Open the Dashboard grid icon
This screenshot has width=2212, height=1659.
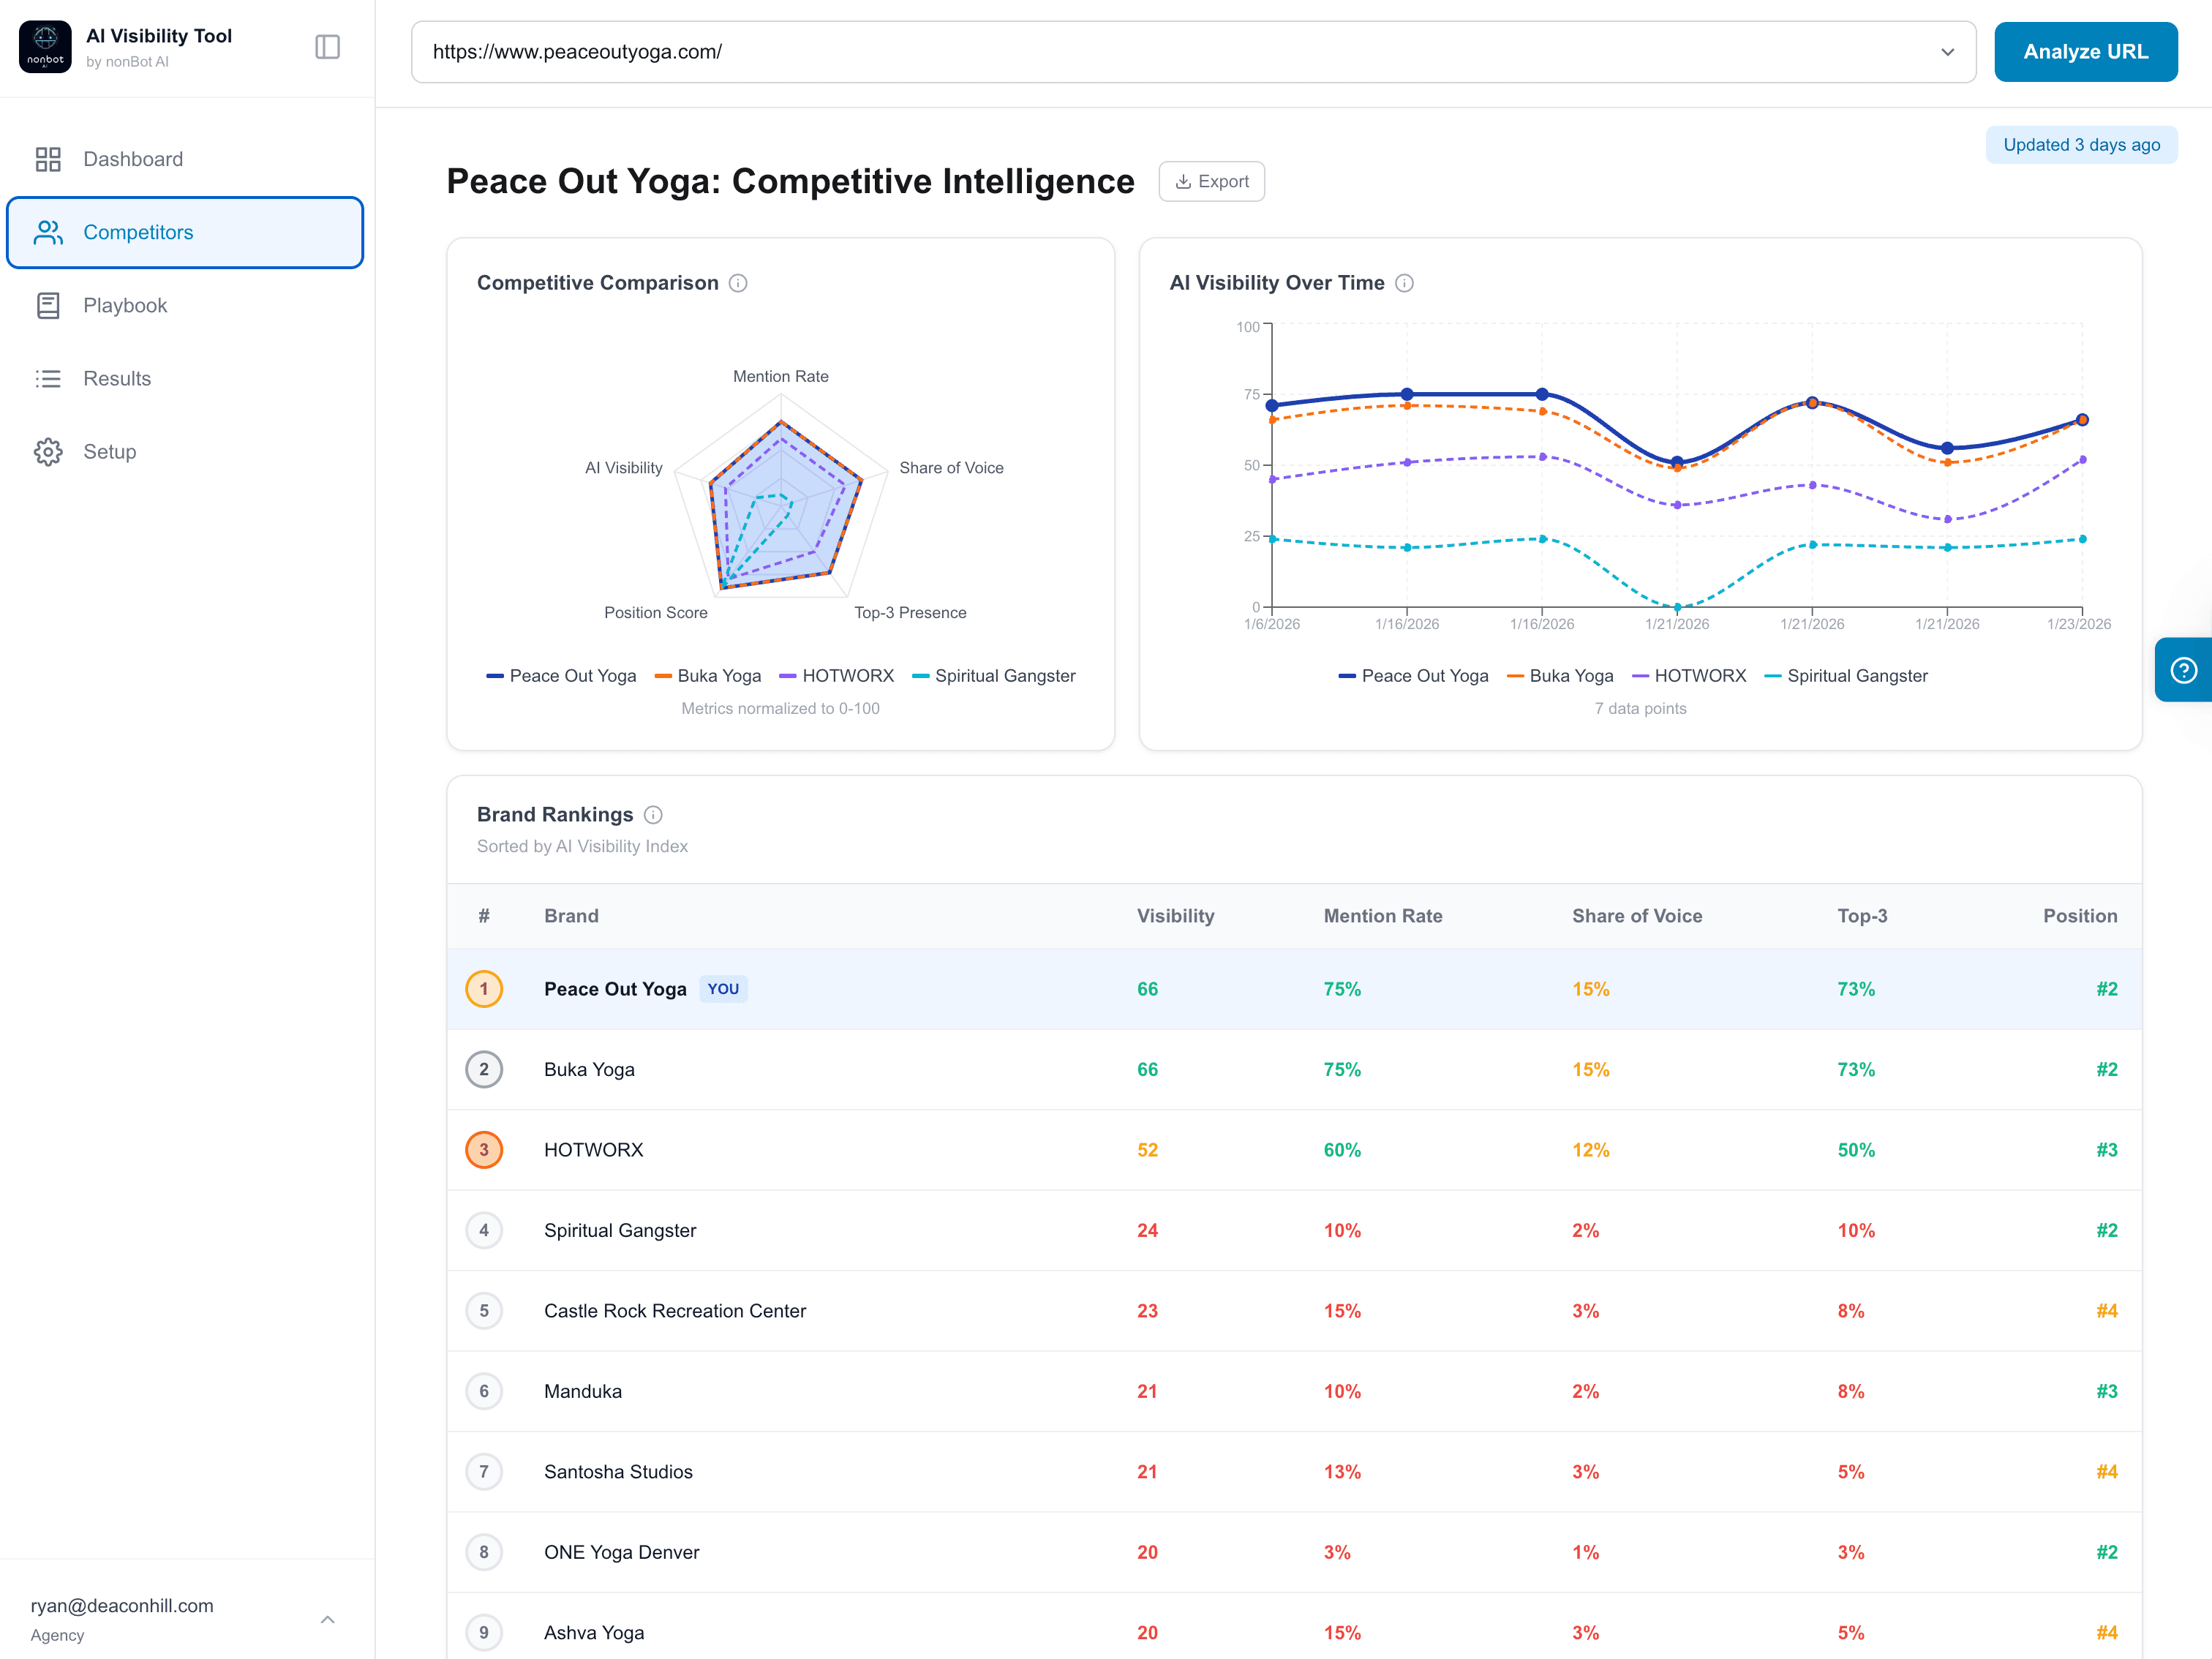click(48, 159)
